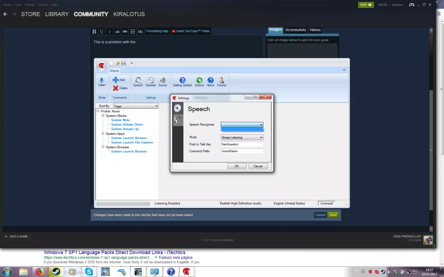Image resolution: width=444 pixels, height=277 pixels.
Task: Click ADD A GAME in Steam
Action: click(x=17, y=236)
